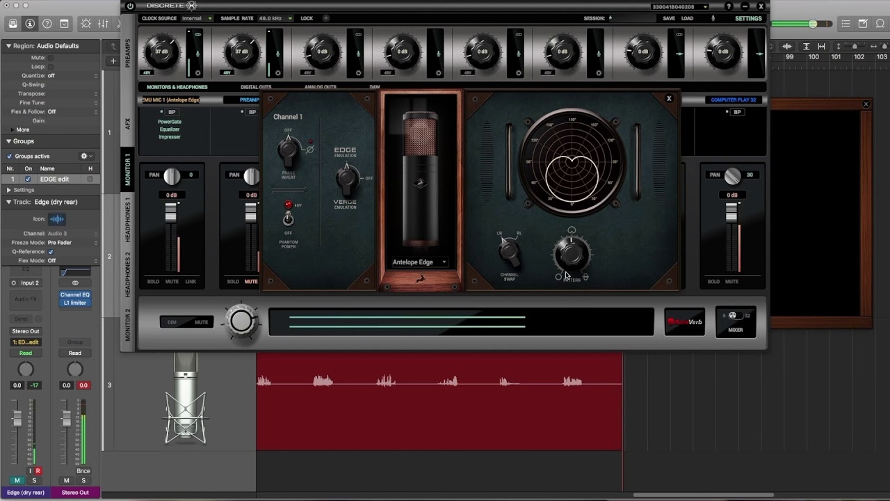Screen dimensions: 890x501
Task: Collapse the Groups section
Action: point(9,141)
